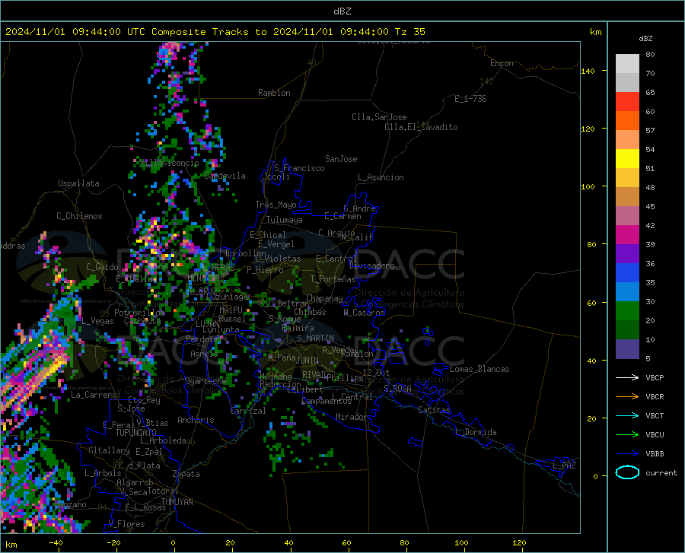This screenshot has height=553, width=685.
Task: Click the T_Porteñas map label
Action: pyautogui.click(x=333, y=279)
